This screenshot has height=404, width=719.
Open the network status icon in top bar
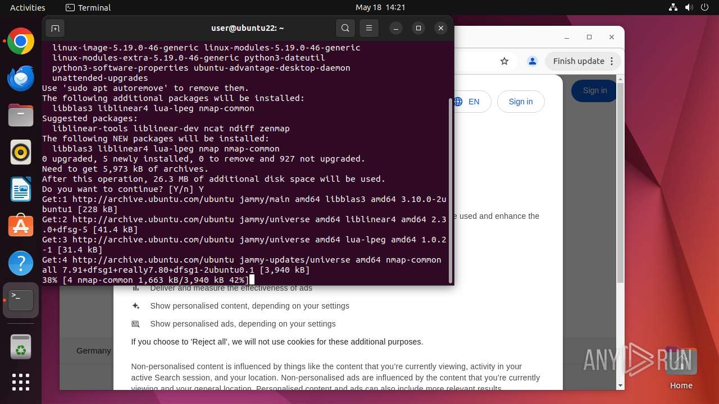pyautogui.click(x=674, y=7)
